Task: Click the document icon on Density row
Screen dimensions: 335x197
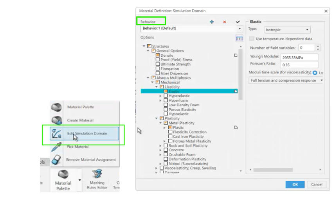Action: [236, 55]
